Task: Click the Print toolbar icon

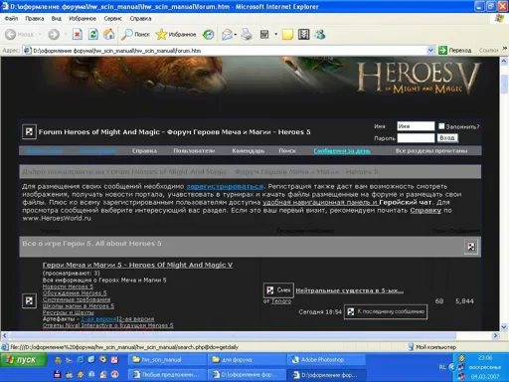Action: coord(247,34)
